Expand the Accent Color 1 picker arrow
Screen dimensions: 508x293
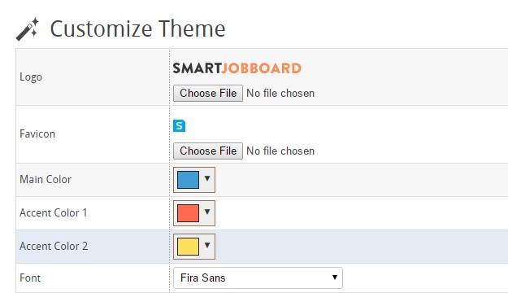(x=207, y=212)
